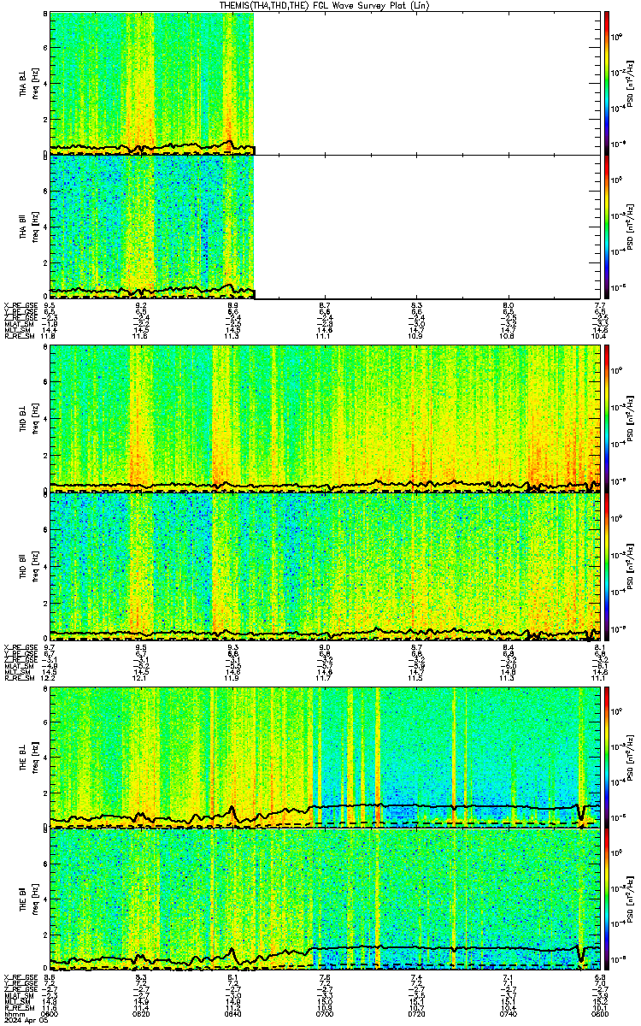Click the 0600 time tick label
This screenshot has width=641, height=1026.
(x=50, y=1015)
